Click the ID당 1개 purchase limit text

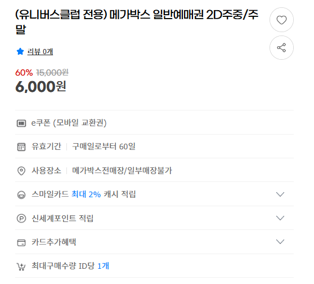click(94, 266)
